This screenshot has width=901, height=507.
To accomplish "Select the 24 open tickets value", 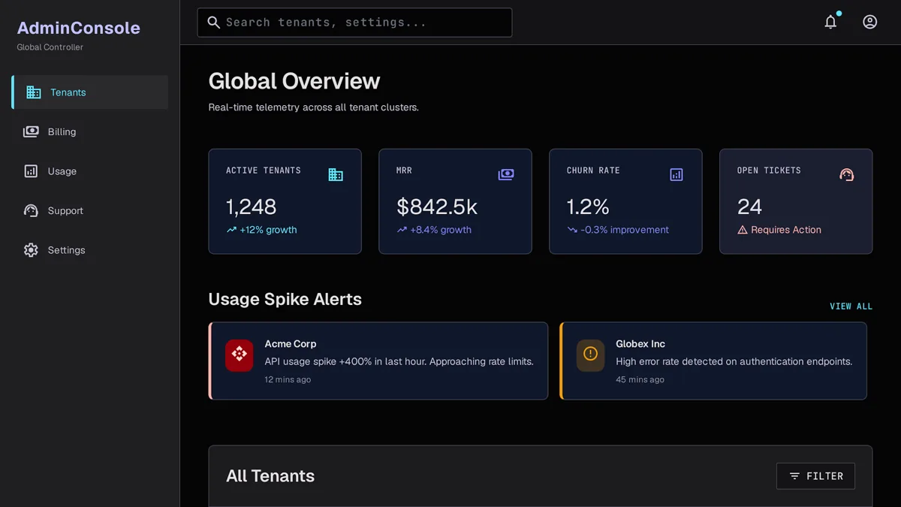I will (749, 207).
